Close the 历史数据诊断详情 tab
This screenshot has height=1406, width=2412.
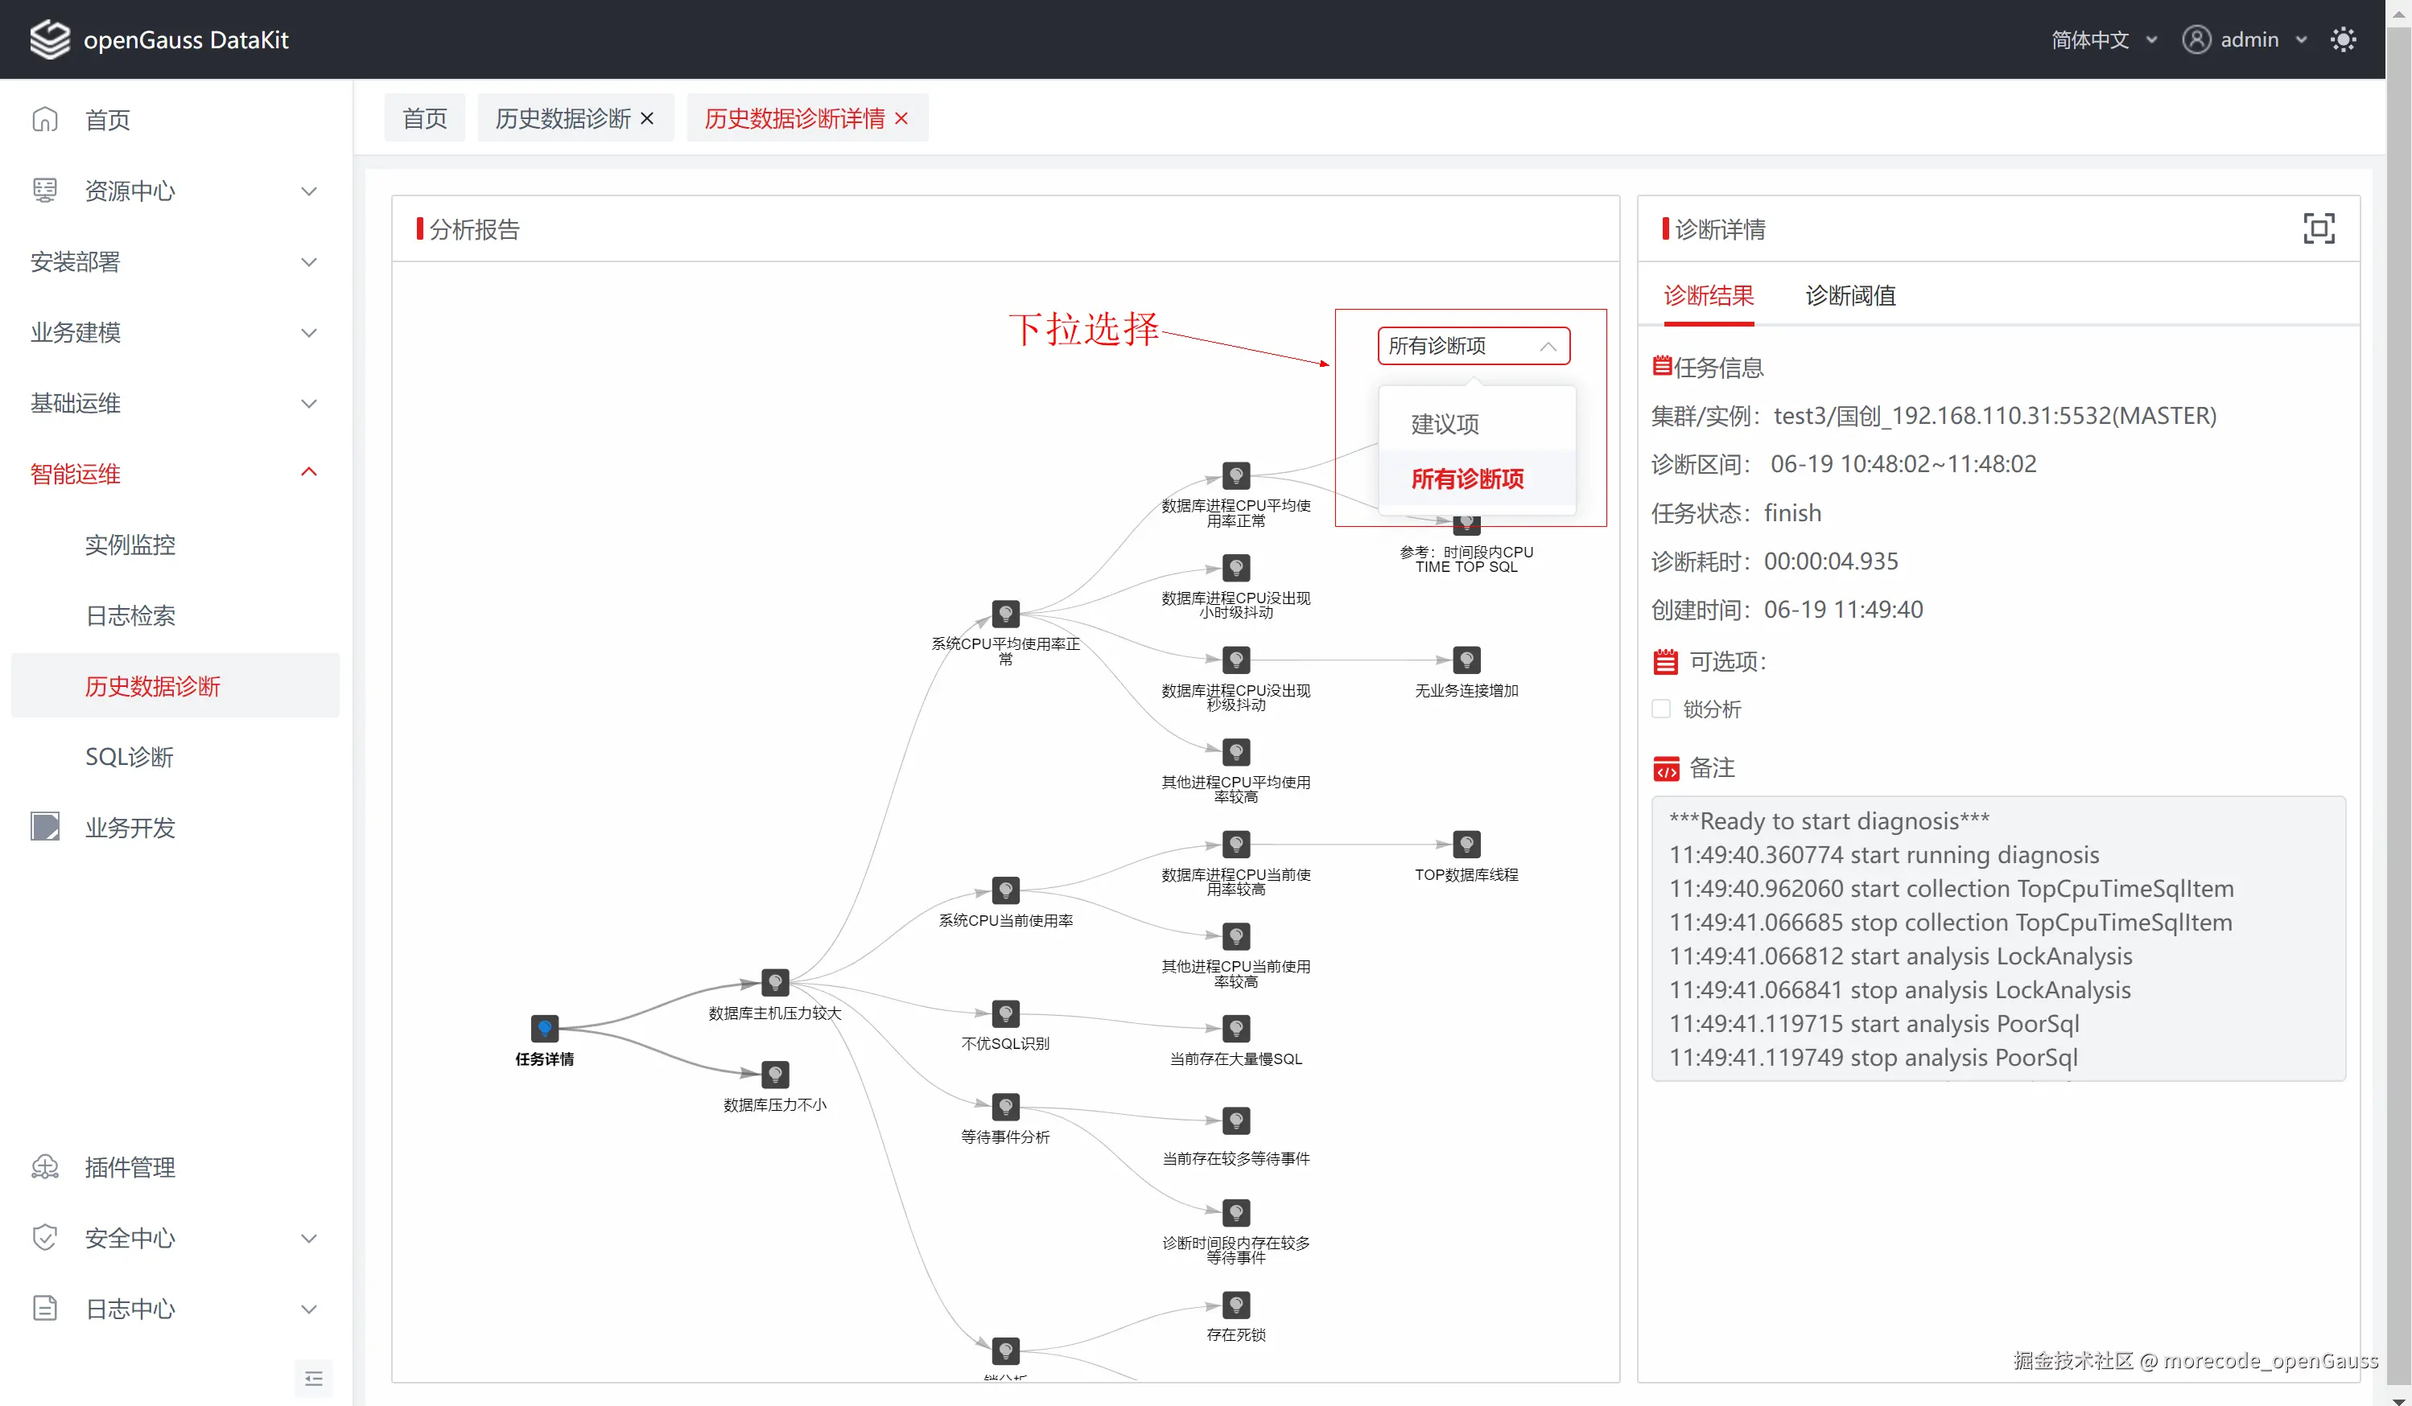point(901,118)
